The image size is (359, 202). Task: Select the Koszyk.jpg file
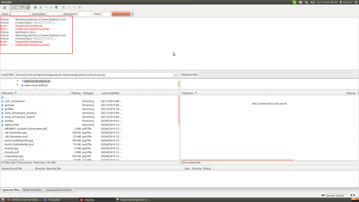point(12,148)
